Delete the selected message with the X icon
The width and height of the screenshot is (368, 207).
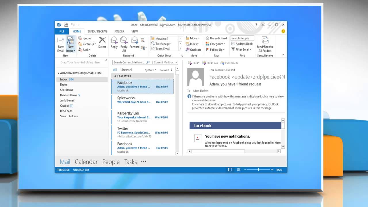pyautogui.click(x=102, y=43)
